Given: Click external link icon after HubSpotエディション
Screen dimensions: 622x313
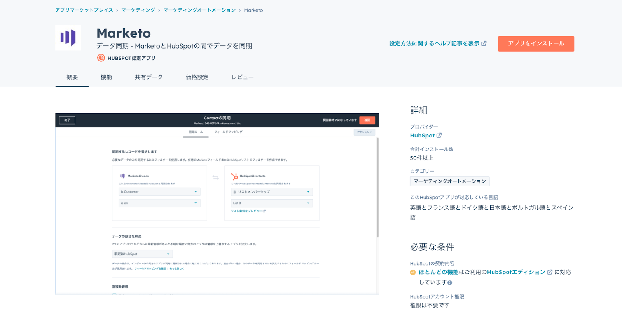Looking at the screenshot, I should point(550,272).
